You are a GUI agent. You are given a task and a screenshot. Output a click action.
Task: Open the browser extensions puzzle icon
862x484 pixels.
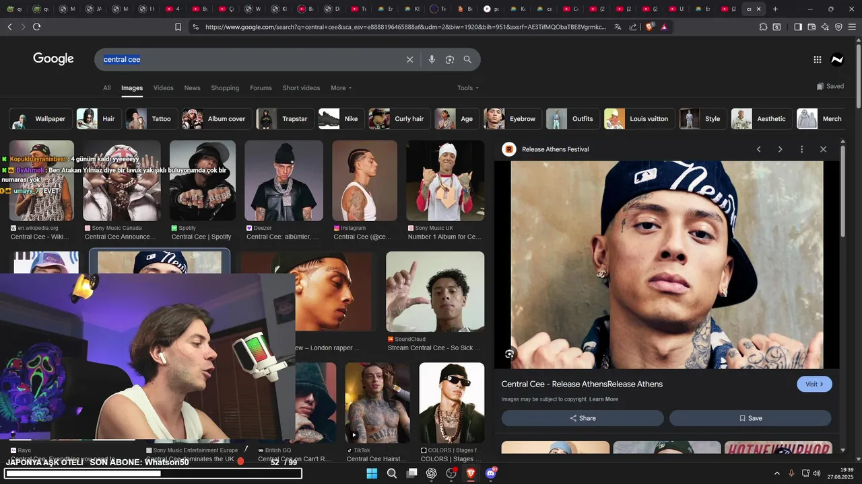[763, 27]
